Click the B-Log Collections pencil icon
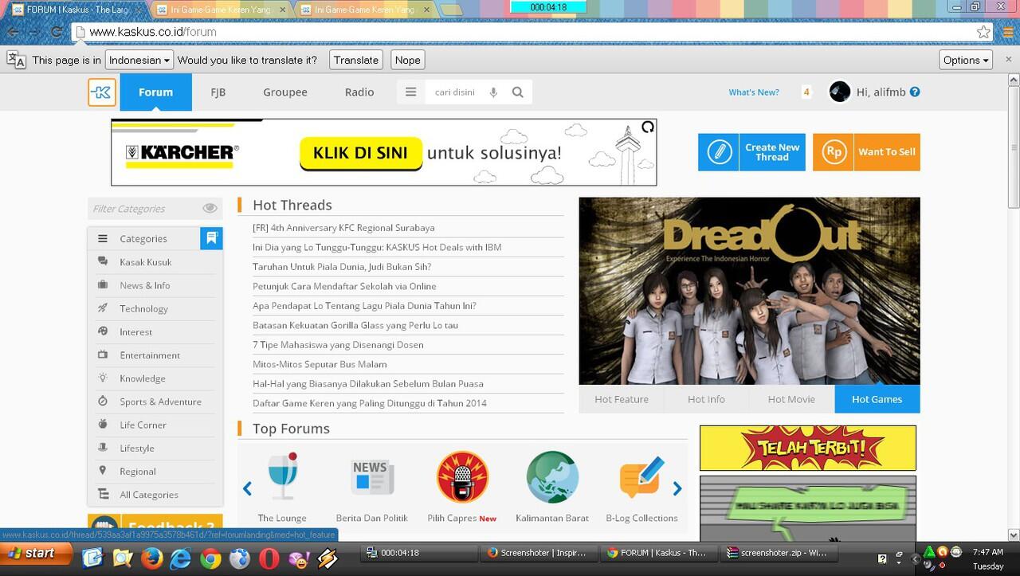The width and height of the screenshot is (1020, 576). tap(641, 476)
